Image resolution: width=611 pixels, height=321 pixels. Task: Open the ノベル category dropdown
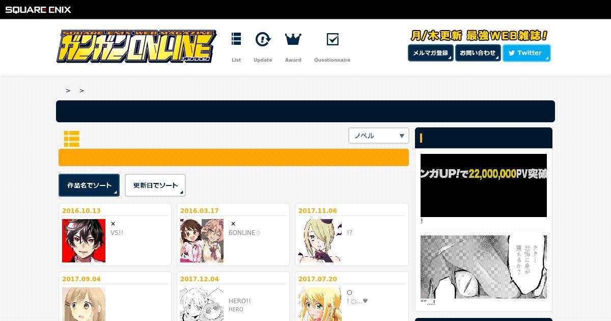(379, 136)
